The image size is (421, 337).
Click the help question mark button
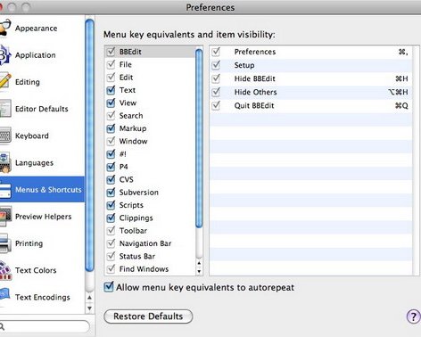coord(413,316)
